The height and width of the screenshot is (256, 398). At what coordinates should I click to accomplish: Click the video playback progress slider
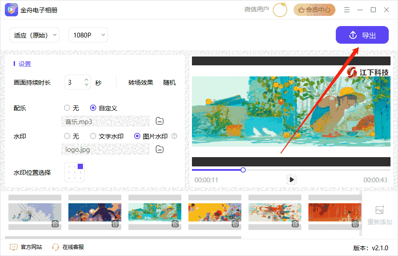[243, 169]
